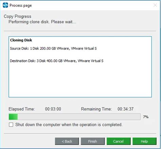
Task: Click 'Performing clone disk. Please wait...' message
Action: 42,22
